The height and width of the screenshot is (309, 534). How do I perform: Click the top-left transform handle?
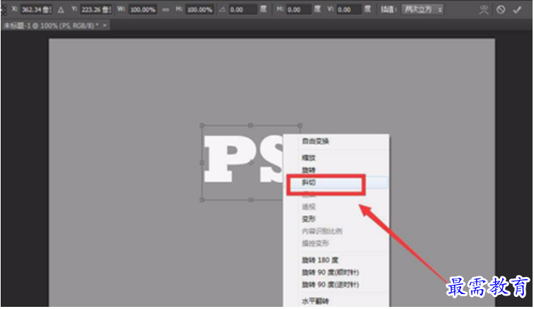[202, 125]
